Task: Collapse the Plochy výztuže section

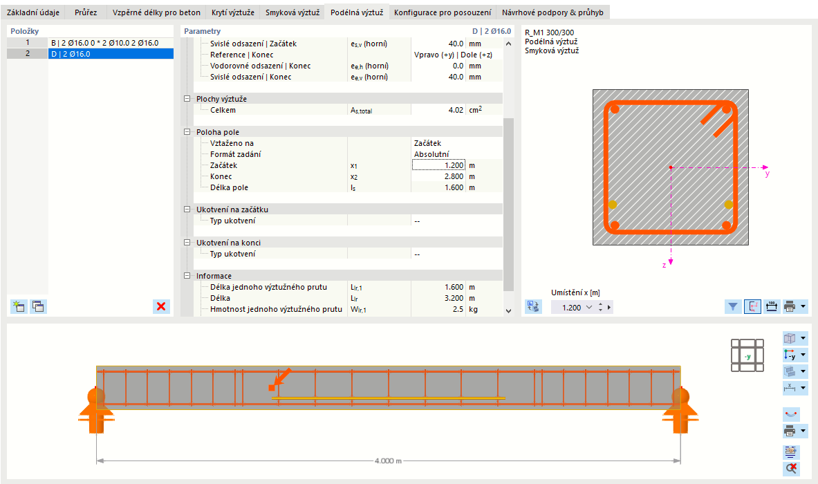Action: (x=187, y=99)
